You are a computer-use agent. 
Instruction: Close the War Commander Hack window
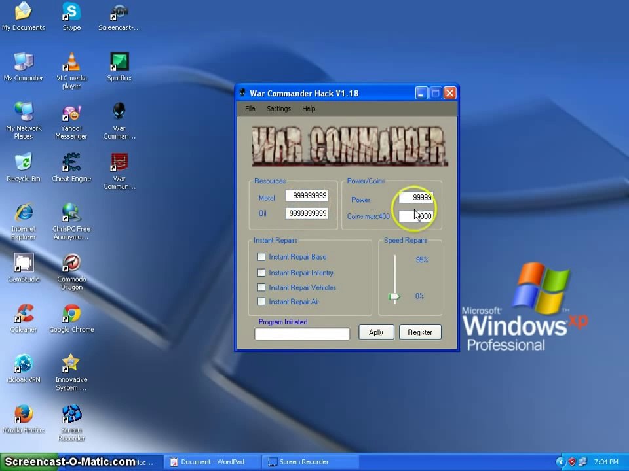click(449, 94)
